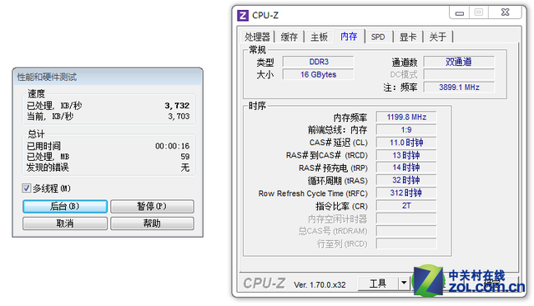
Task: Open the 工具 dropdown arrow in CPU-Z
Action: [404, 283]
